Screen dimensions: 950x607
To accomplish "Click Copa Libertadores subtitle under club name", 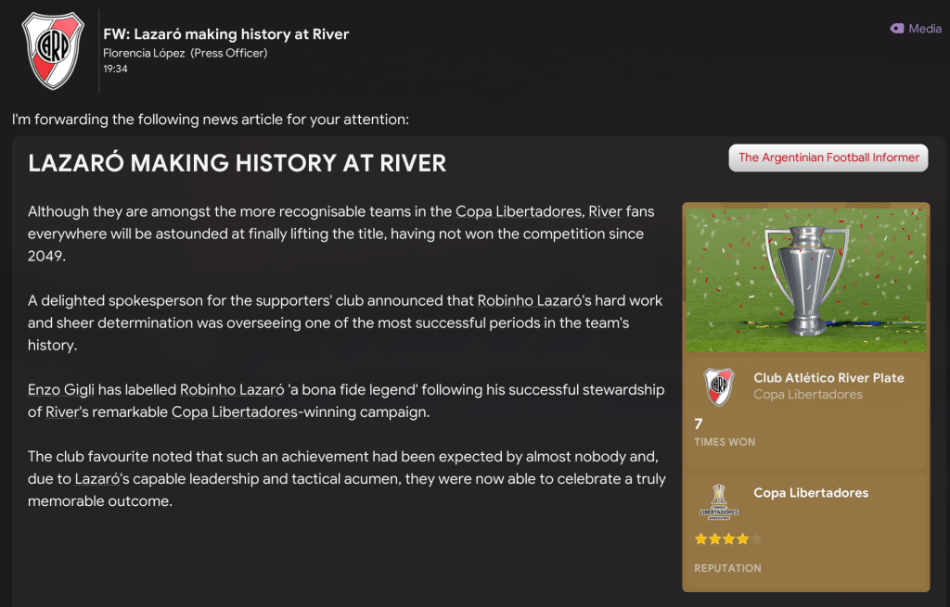I will (807, 395).
